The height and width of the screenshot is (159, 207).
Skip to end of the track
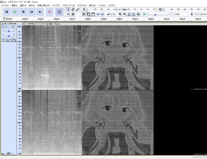tap(40, 12)
